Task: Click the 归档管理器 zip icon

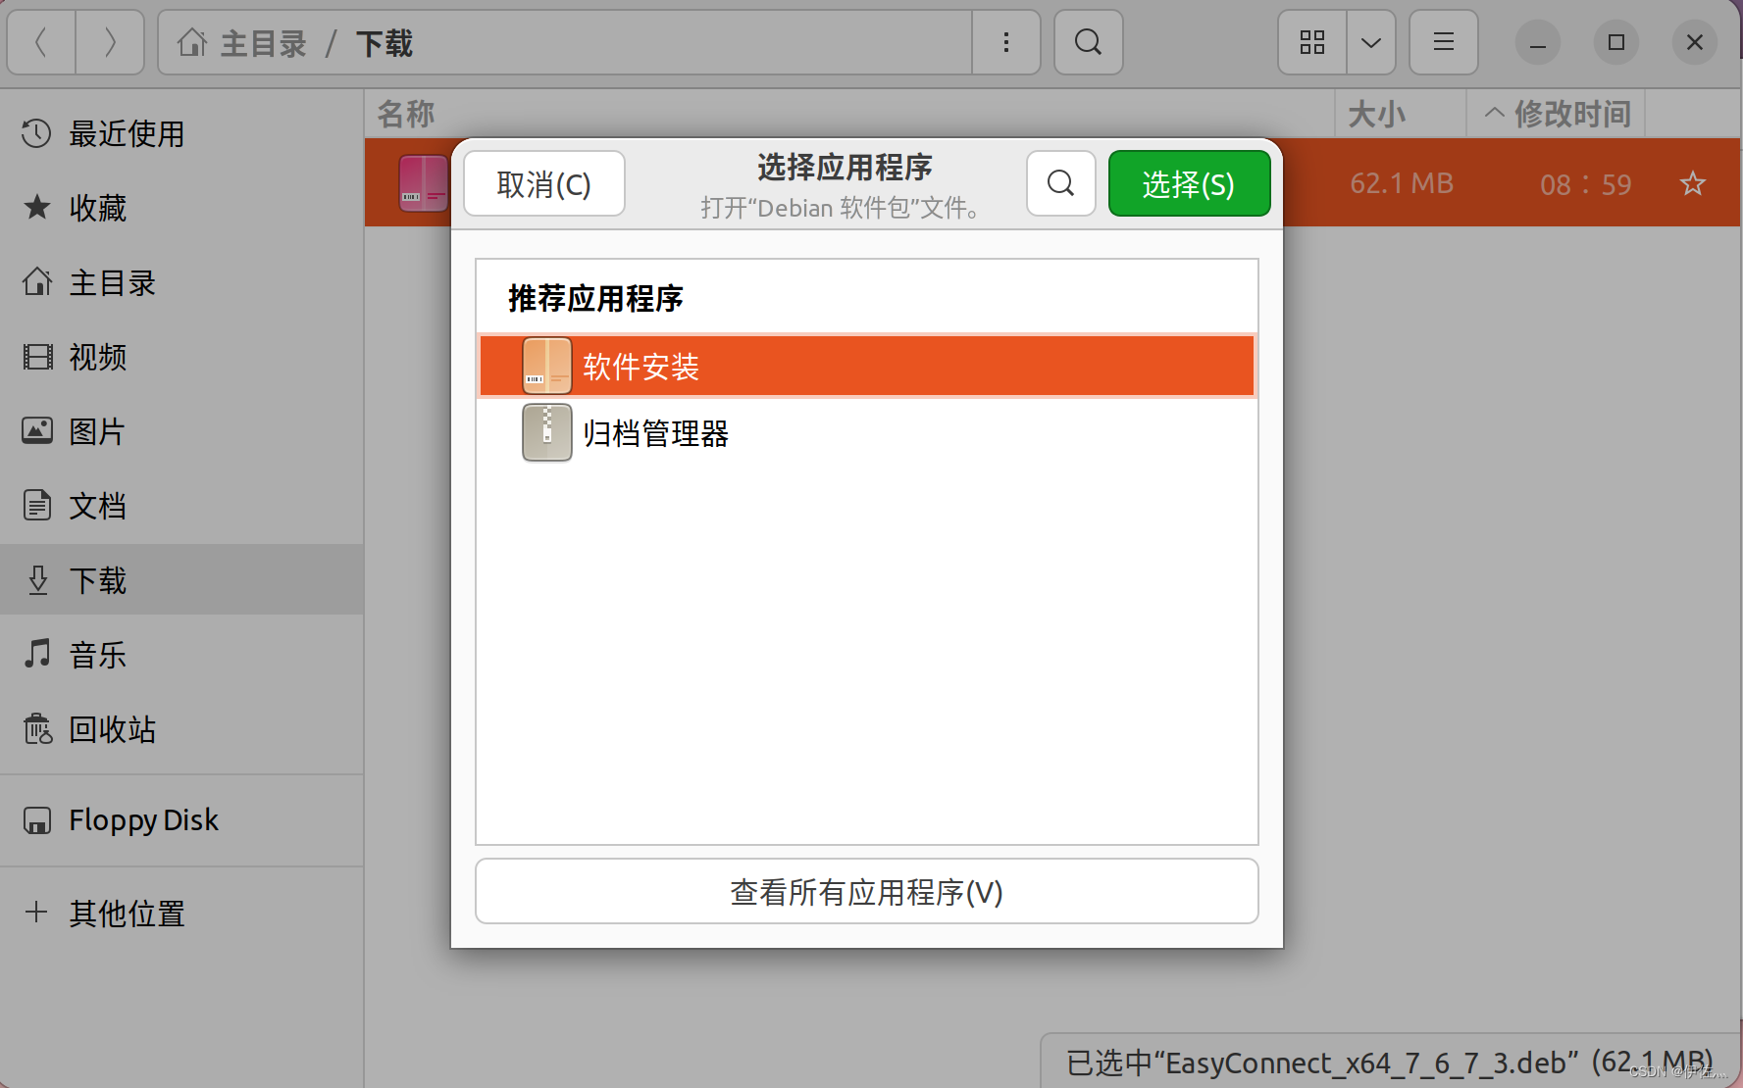Action: coord(547,432)
